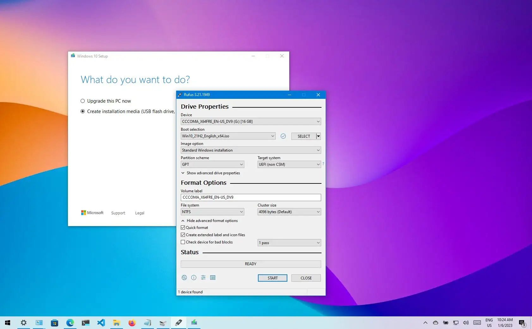532x329 pixels.
Task: Click the Support link in Windows Setup
Action: pyautogui.click(x=118, y=213)
